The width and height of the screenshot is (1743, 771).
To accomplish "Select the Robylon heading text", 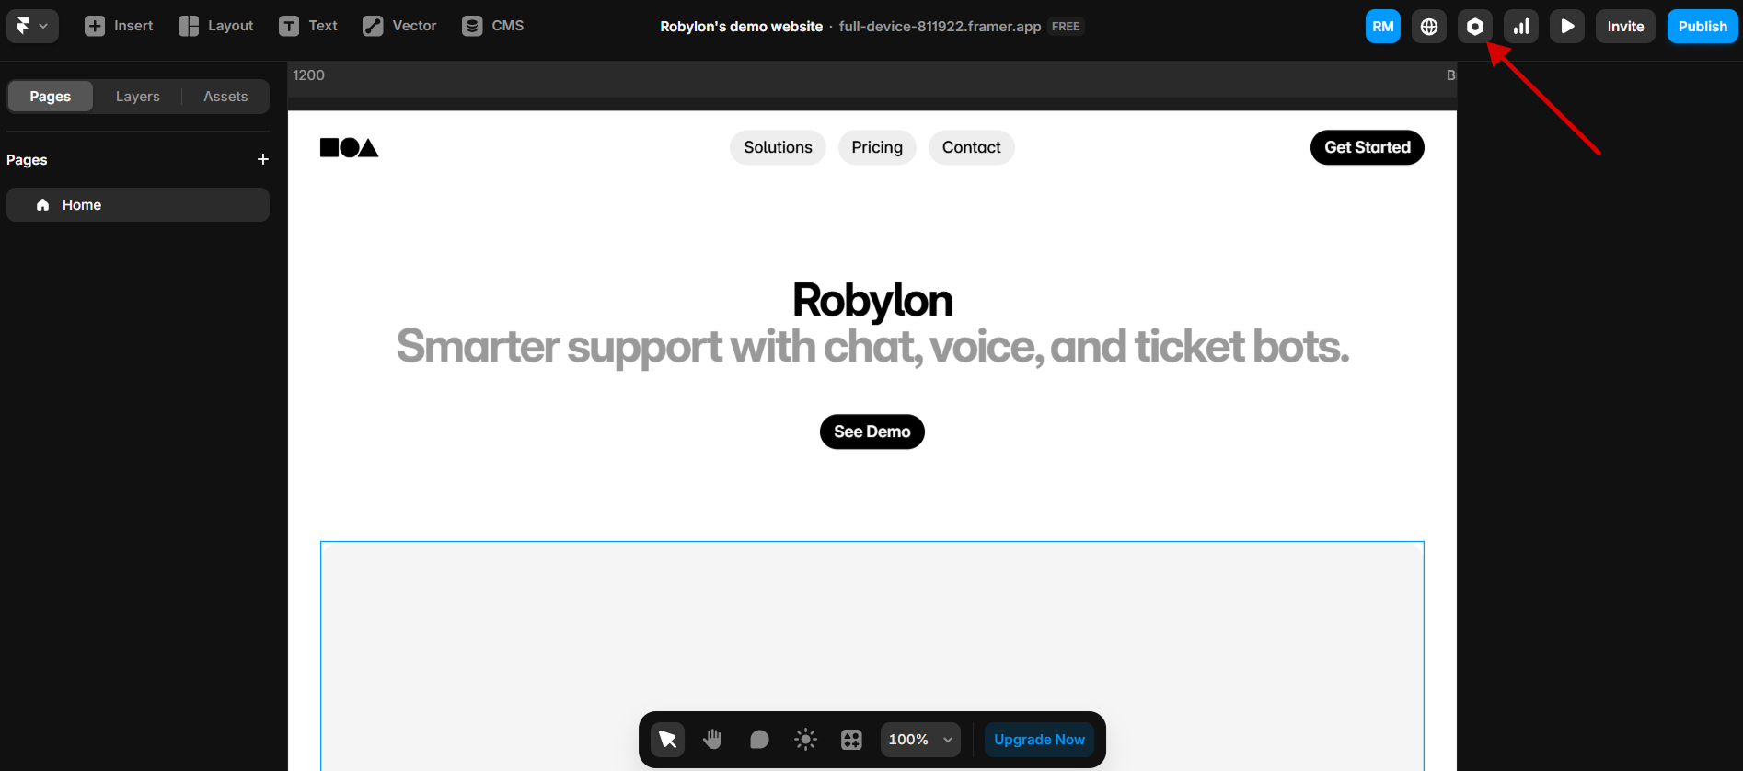I will tap(872, 301).
